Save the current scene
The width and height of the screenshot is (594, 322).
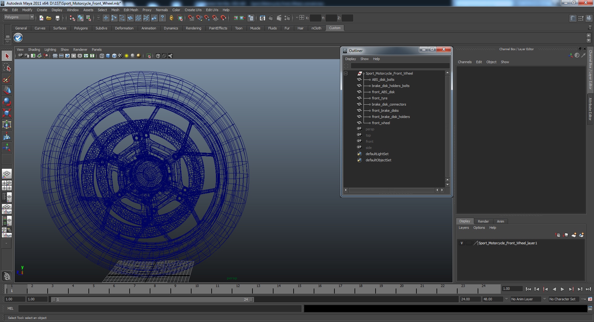[57, 18]
